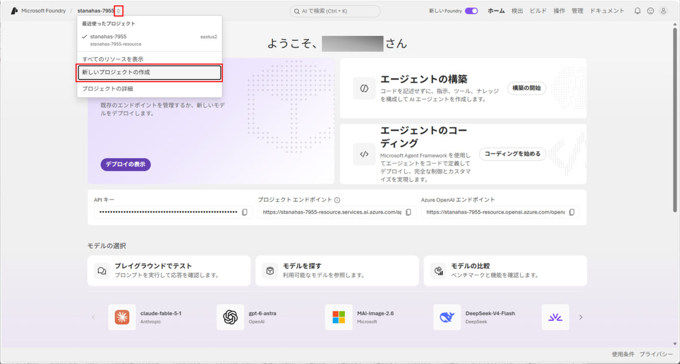Open the 使用条件 link
The image size is (680, 364).
tap(623, 354)
